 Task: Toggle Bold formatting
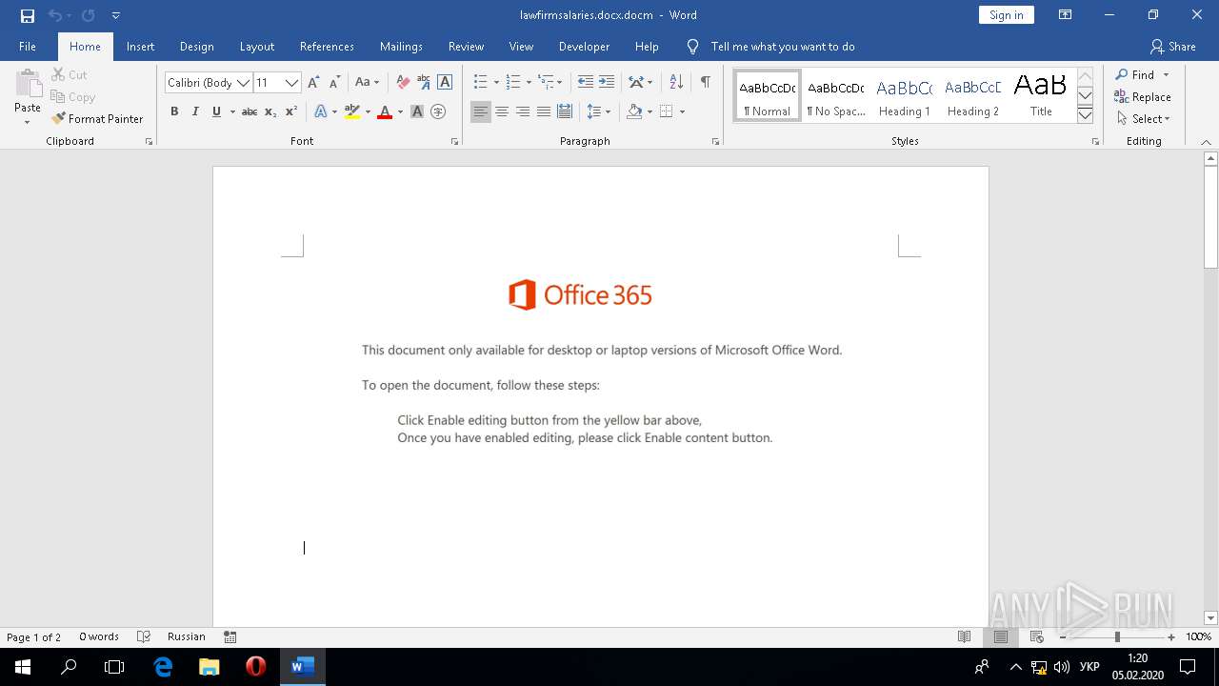point(174,111)
